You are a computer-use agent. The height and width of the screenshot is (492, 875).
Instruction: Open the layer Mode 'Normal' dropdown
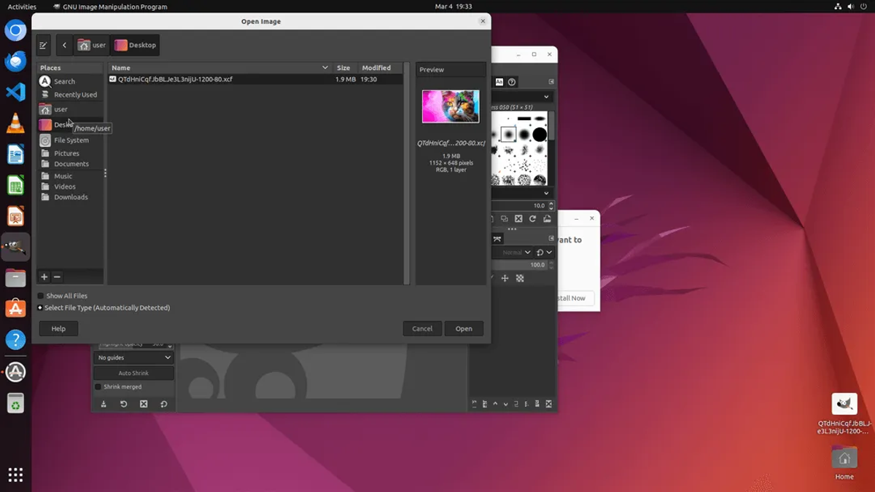click(513, 253)
